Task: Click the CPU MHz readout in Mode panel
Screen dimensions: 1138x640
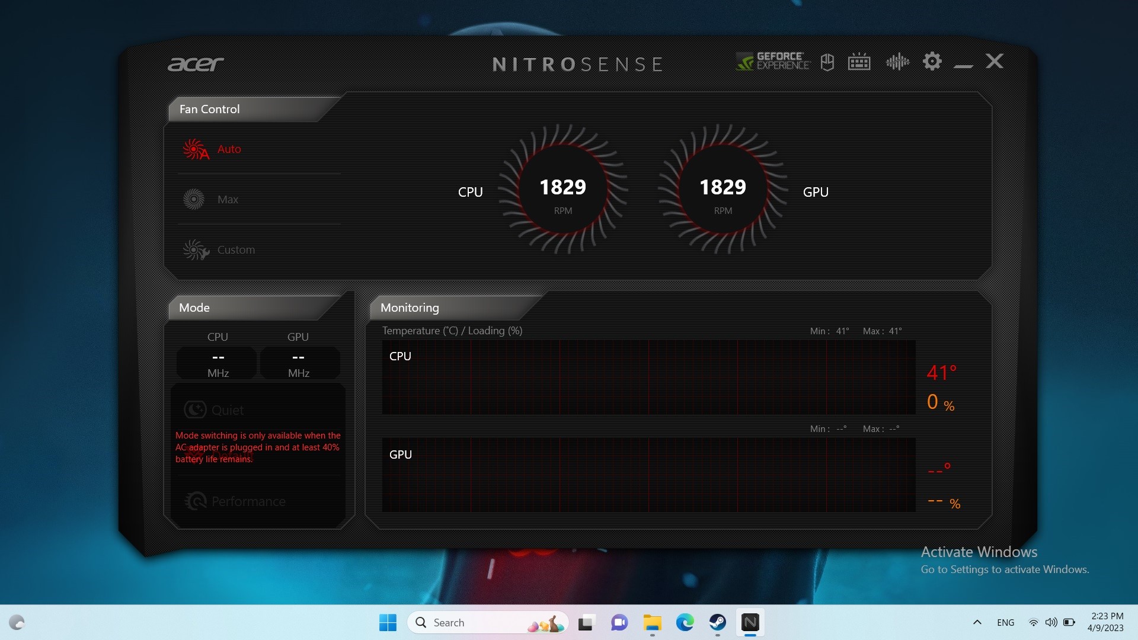Action: [x=218, y=363]
